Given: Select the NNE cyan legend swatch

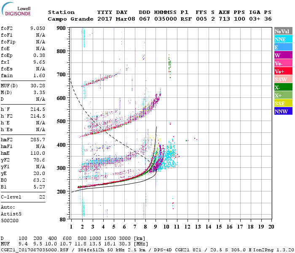Looking at the screenshot, I should (x=283, y=39).
